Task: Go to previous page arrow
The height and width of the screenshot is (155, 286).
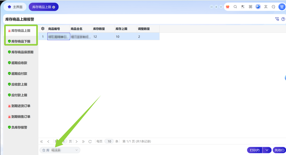Action: click(48, 142)
